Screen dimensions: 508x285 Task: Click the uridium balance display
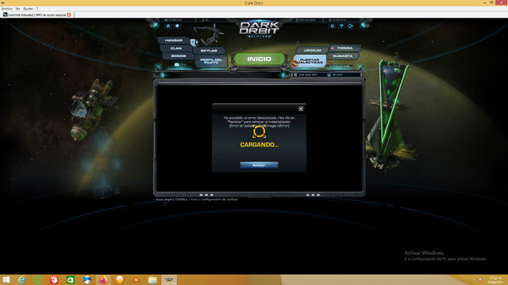[335, 74]
